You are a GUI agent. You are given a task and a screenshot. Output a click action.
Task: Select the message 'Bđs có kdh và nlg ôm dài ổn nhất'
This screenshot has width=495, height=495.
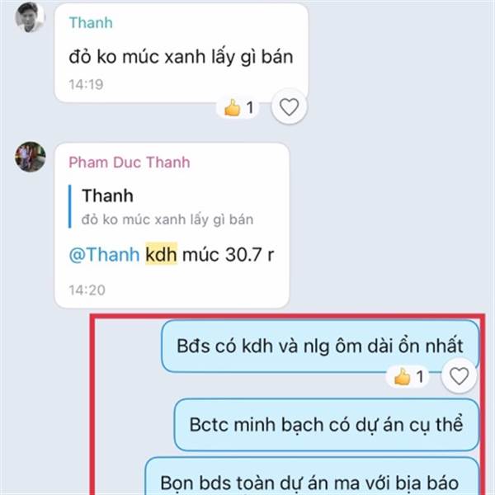tap(320, 346)
